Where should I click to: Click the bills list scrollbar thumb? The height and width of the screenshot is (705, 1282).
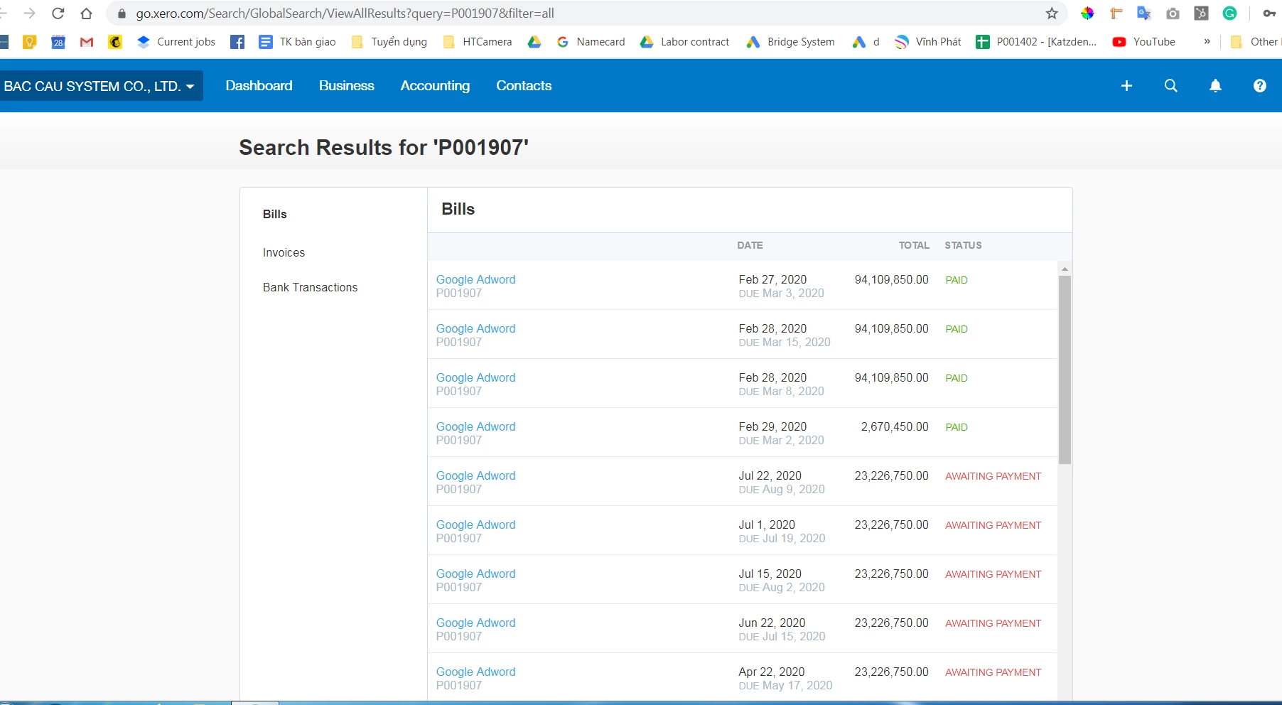coord(1065,370)
